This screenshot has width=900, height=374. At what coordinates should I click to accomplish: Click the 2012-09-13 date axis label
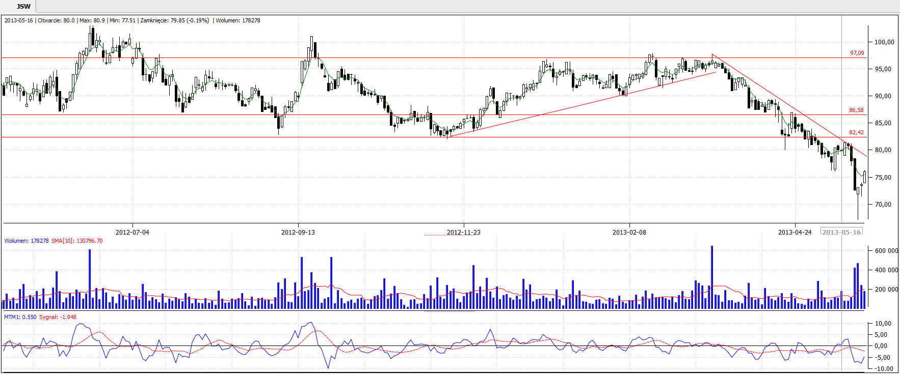(x=298, y=232)
